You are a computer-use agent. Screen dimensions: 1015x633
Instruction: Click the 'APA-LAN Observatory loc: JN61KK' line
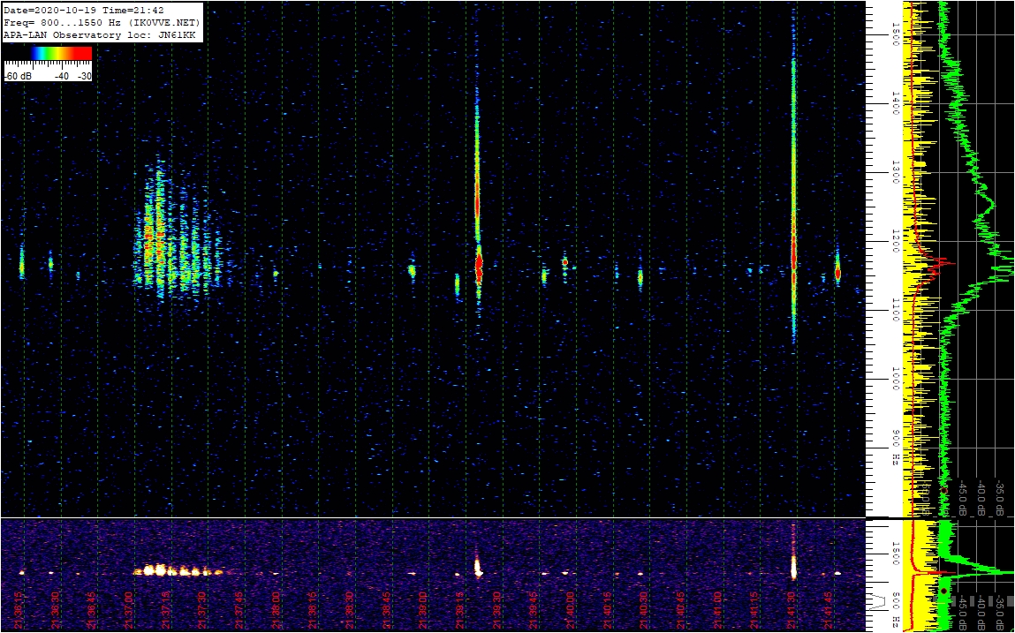click(99, 35)
